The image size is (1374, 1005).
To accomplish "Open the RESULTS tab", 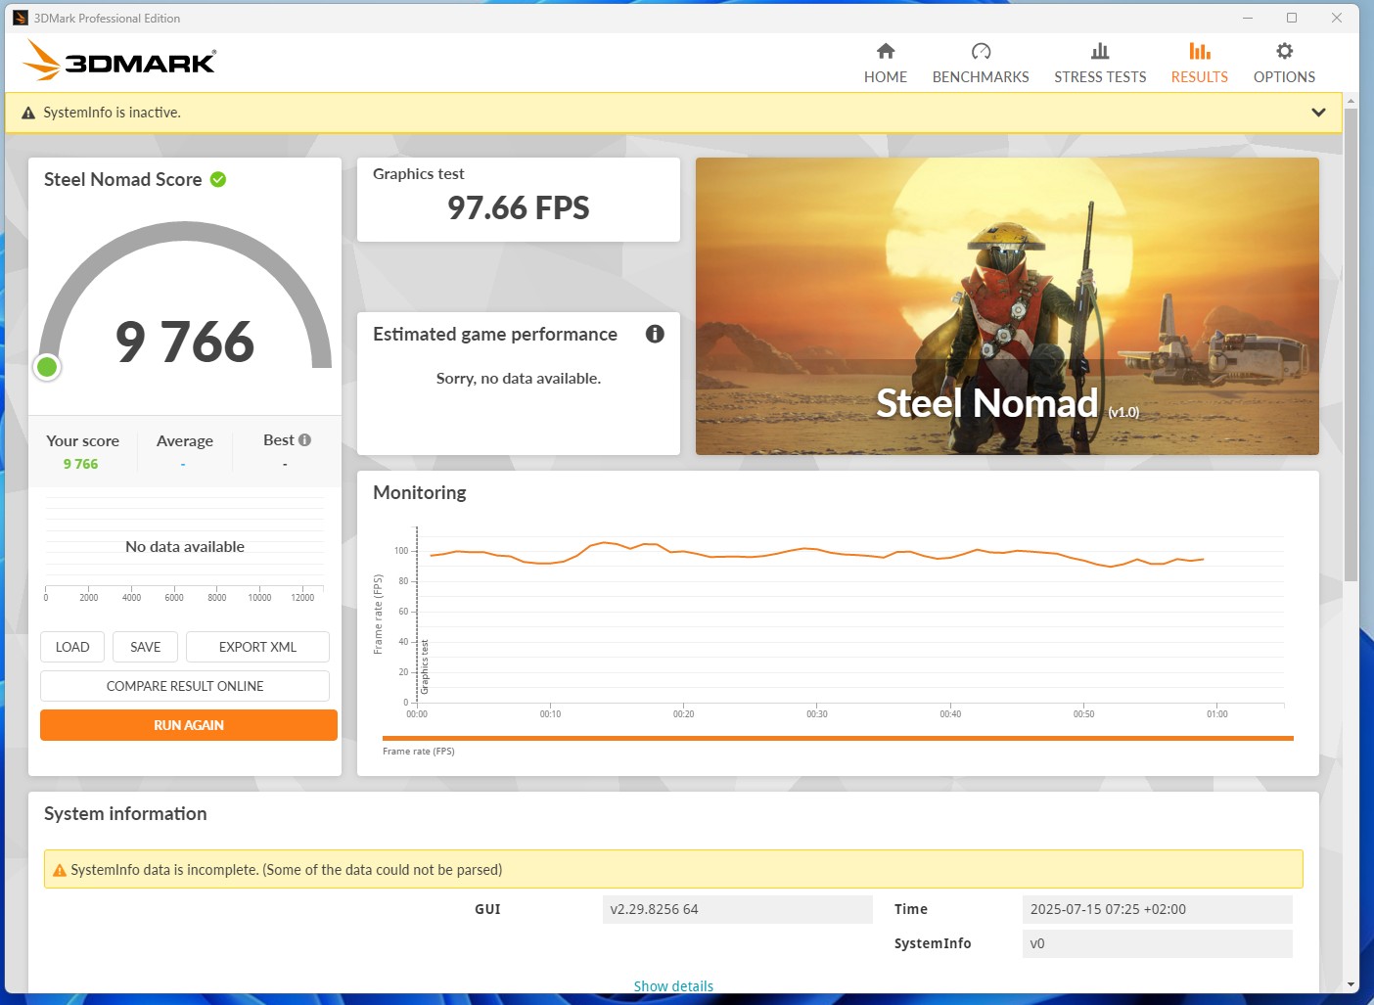I will 1199,64.
